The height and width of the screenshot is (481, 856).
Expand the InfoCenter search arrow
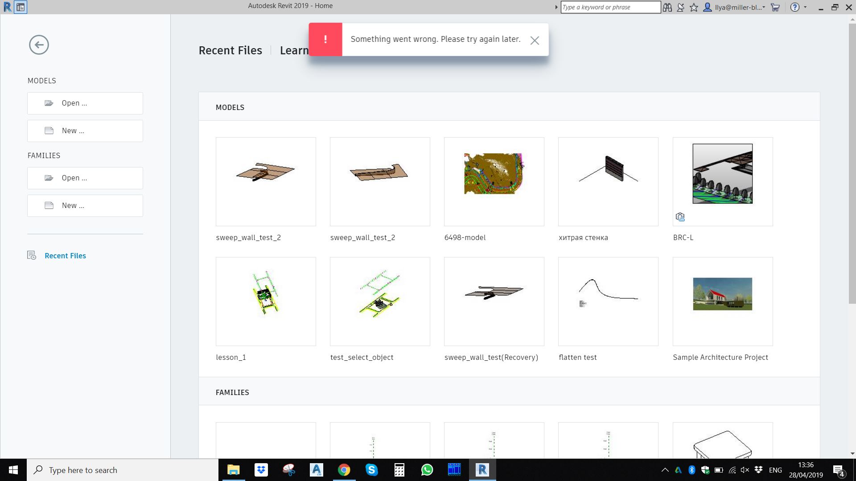pyautogui.click(x=556, y=7)
